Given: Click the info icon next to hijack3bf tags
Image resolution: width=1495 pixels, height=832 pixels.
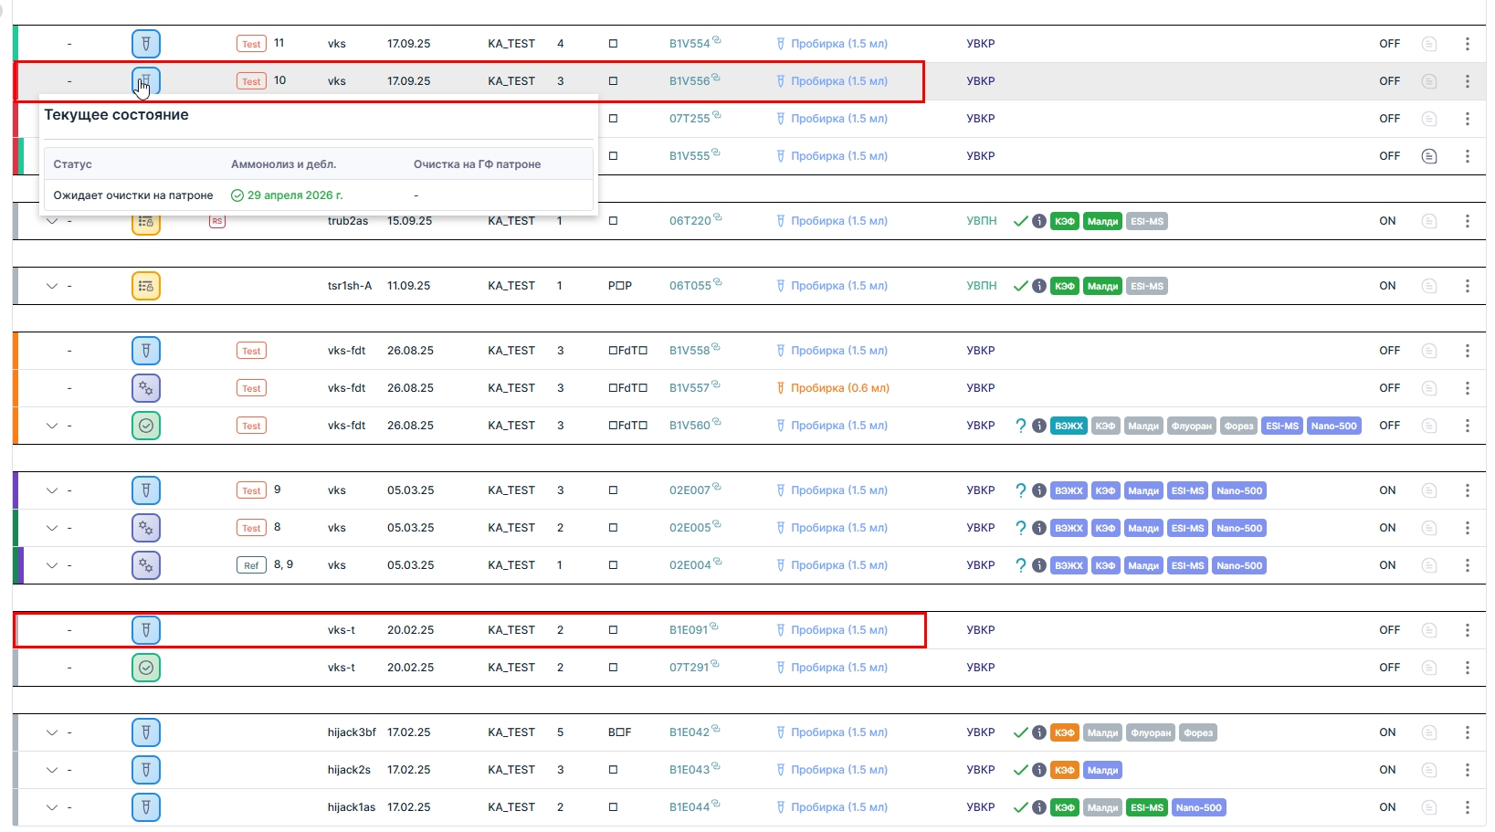Looking at the screenshot, I should coord(1039,732).
